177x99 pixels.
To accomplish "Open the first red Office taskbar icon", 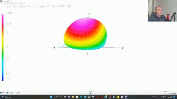I will [98, 97].
